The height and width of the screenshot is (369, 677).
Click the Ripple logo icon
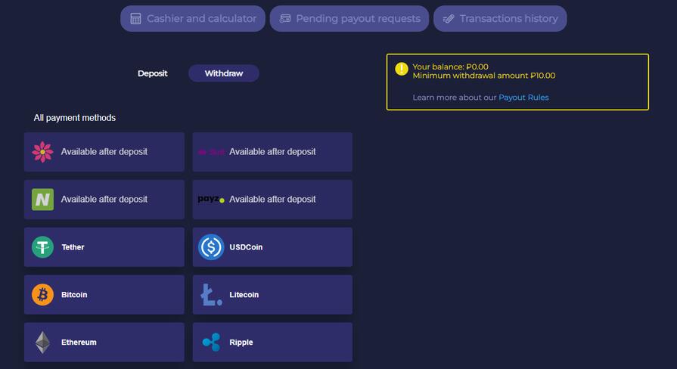pos(211,343)
